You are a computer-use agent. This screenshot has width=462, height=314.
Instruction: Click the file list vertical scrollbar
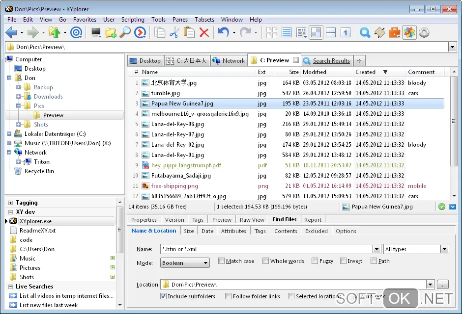tap(454, 121)
